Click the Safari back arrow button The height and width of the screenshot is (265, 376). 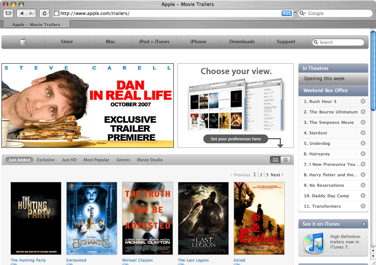pos(22,13)
